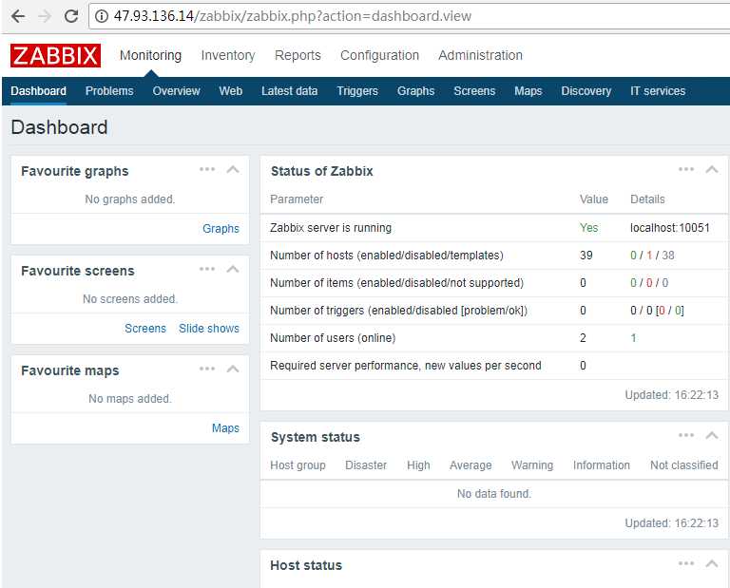Viewport: 730px width, 588px height.
Task: Collapse the System status widget
Action: (x=712, y=435)
